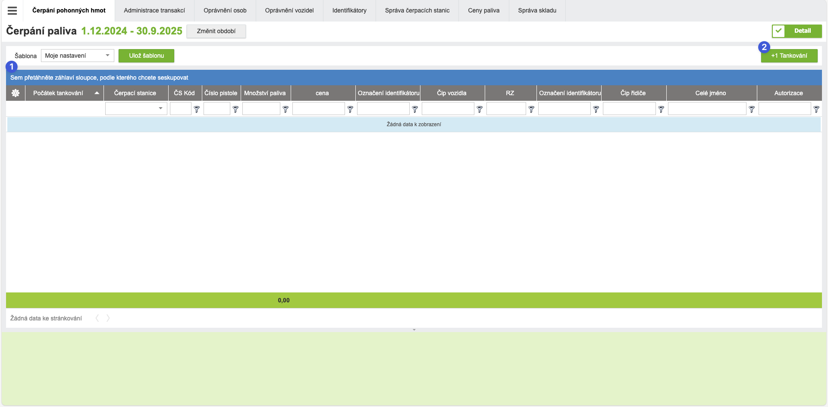Viewport: 828px width, 407px height.
Task: Collapse the bottom panel splitter arrow
Action: click(414, 330)
